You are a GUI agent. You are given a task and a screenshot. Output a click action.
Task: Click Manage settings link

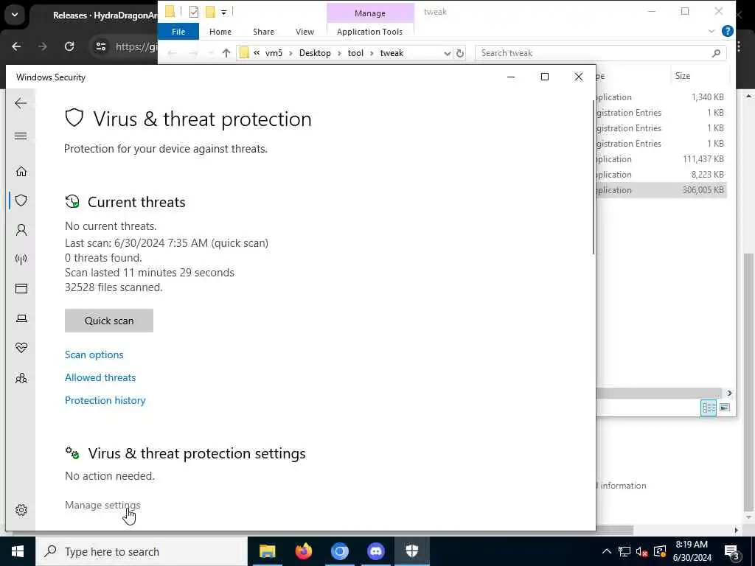tap(102, 505)
